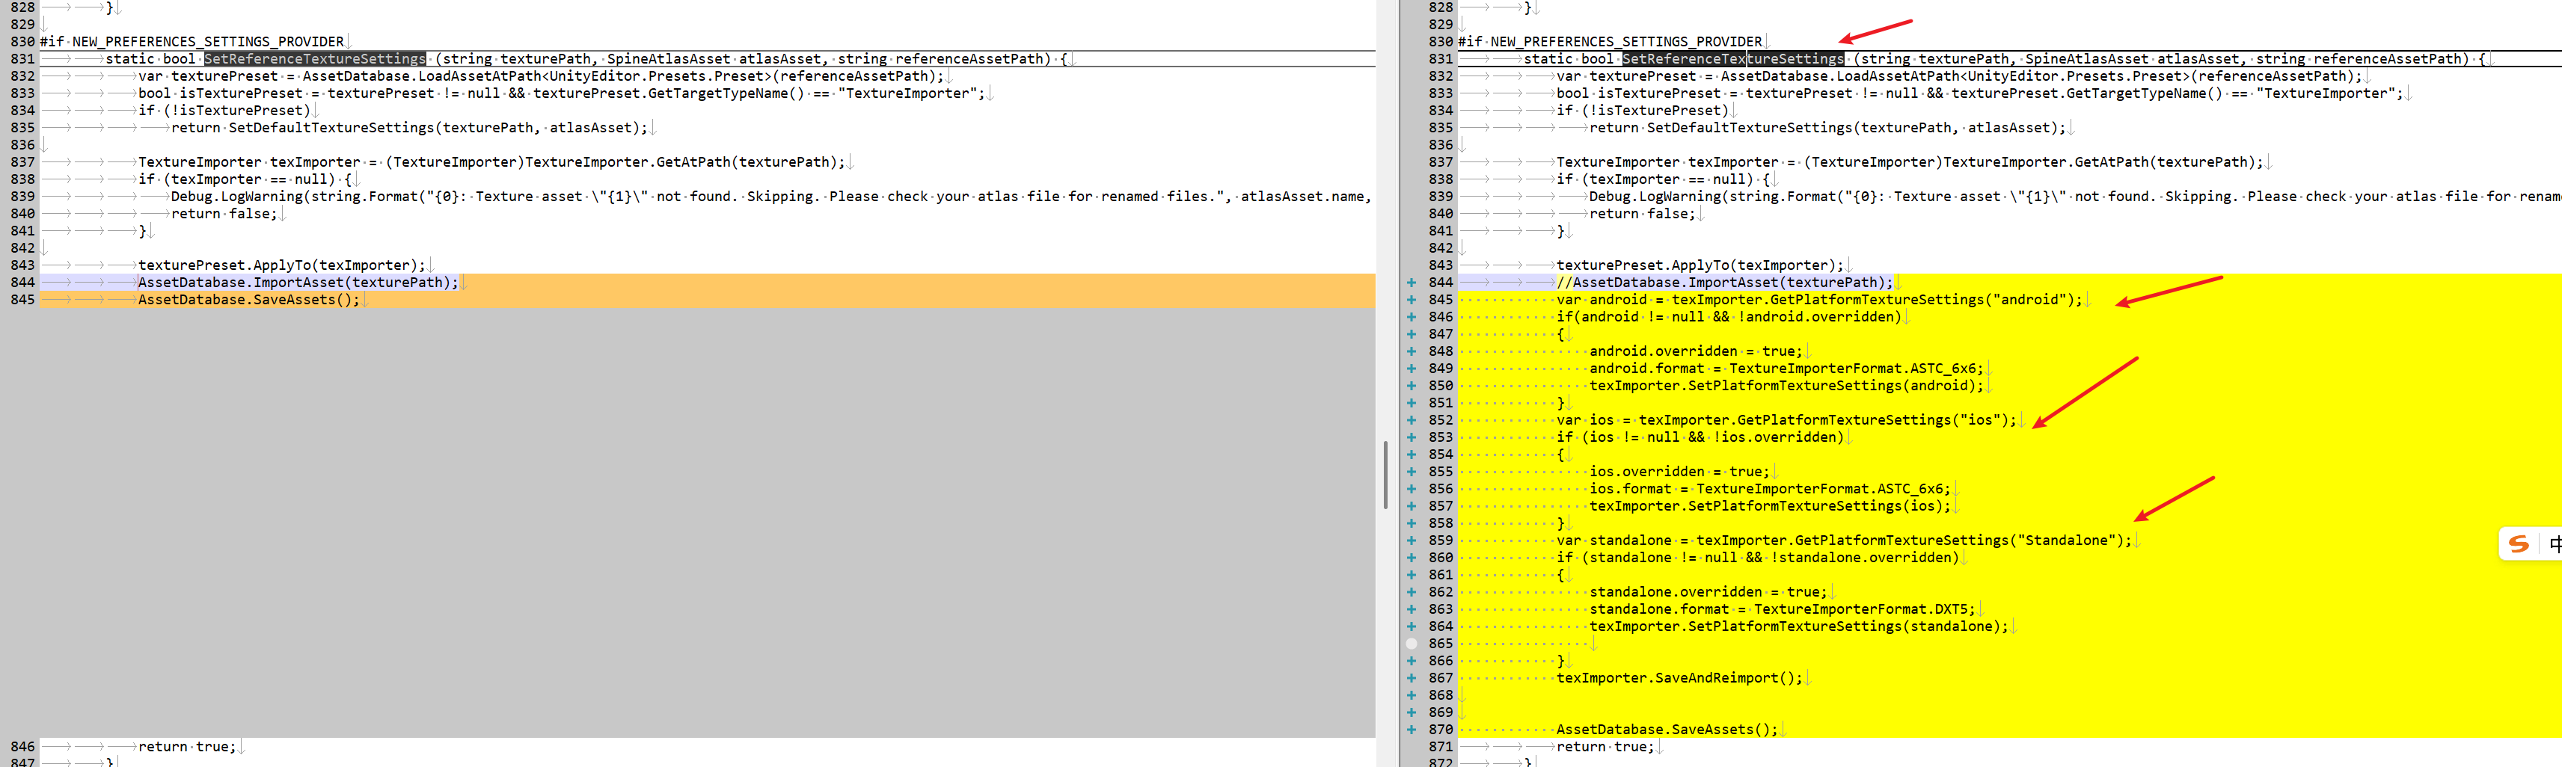The width and height of the screenshot is (2562, 767).
Task: Click 'if (!isTexturePreset)' in the left pane
Action: coord(224,111)
